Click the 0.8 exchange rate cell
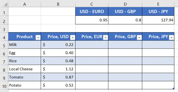The width and height of the screenshot is (178, 92). coord(125,20)
